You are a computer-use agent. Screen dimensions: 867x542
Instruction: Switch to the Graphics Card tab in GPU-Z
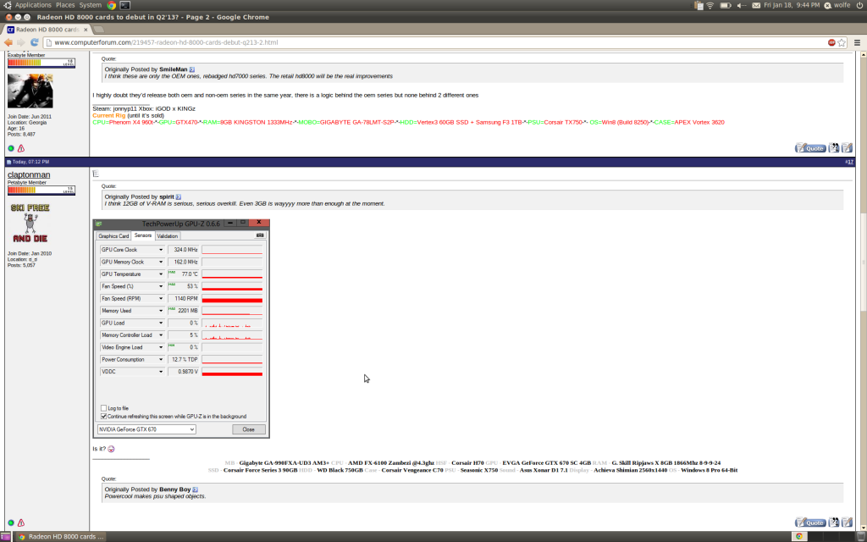[x=113, y=235]
